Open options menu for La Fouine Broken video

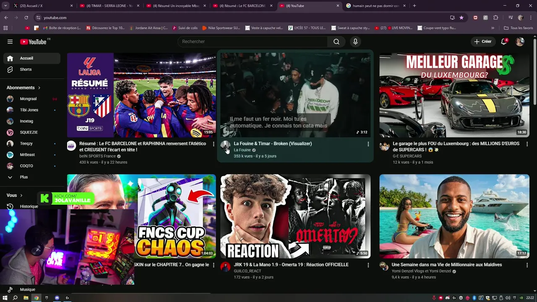click(x=368, y=144)
